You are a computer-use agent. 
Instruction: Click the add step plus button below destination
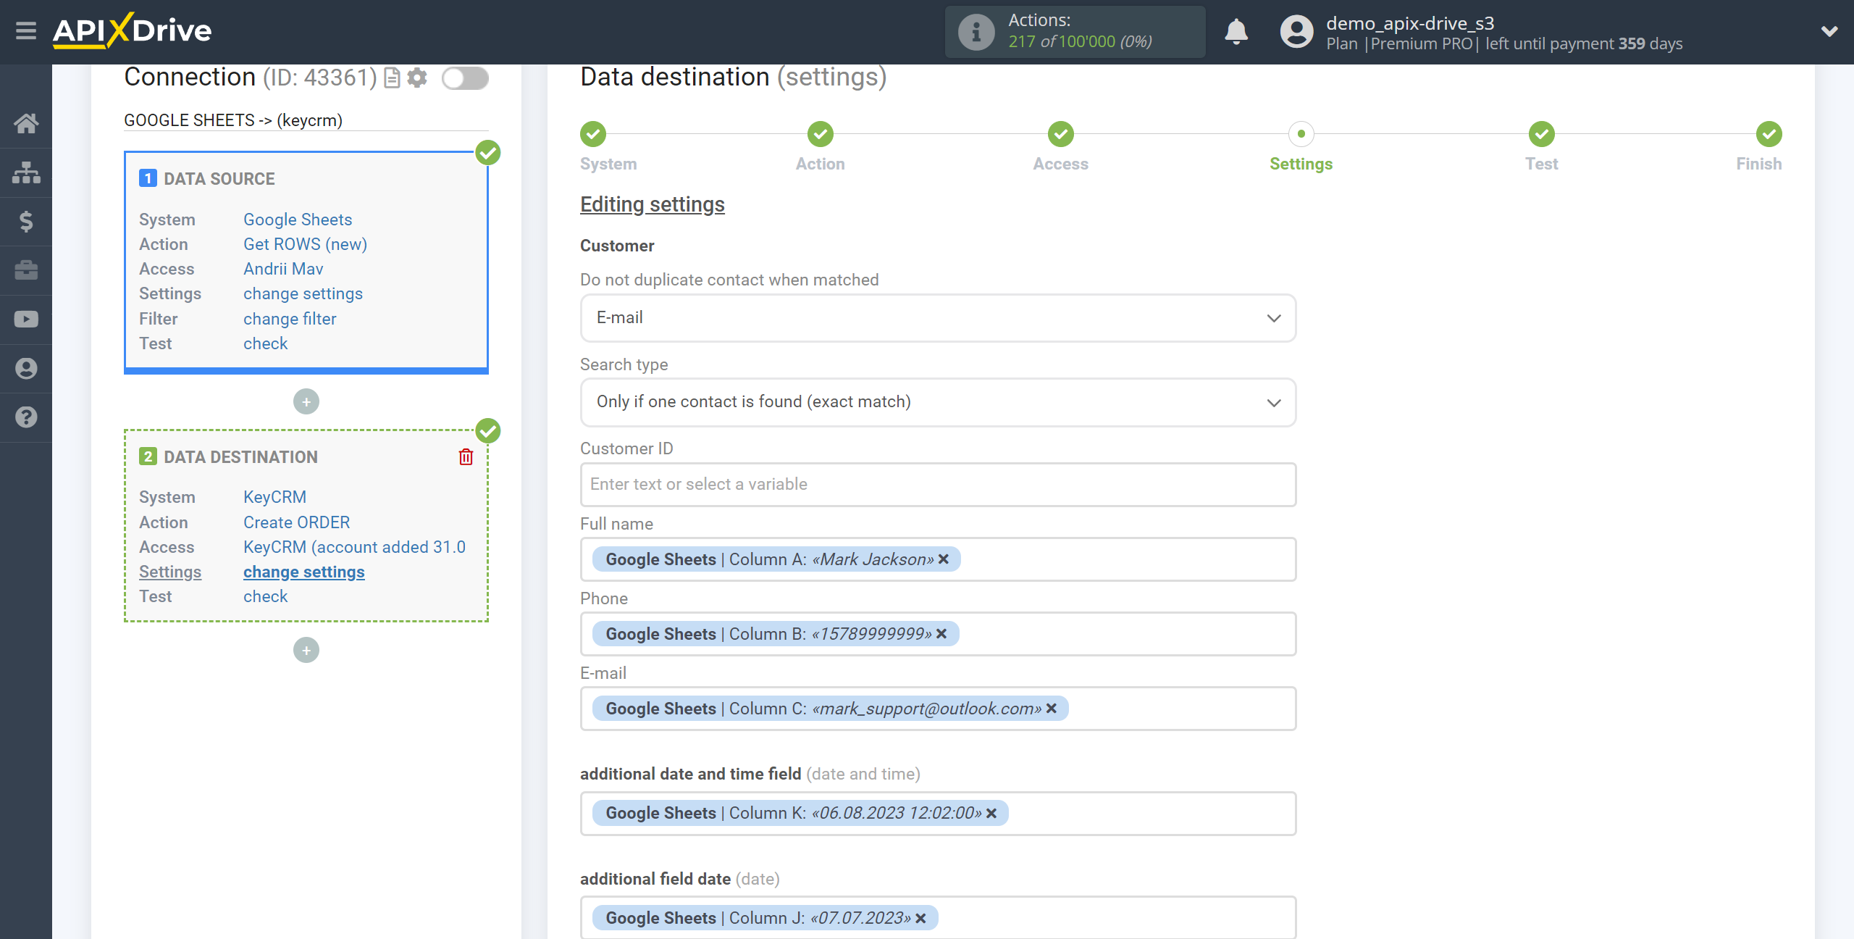point(306,651)
